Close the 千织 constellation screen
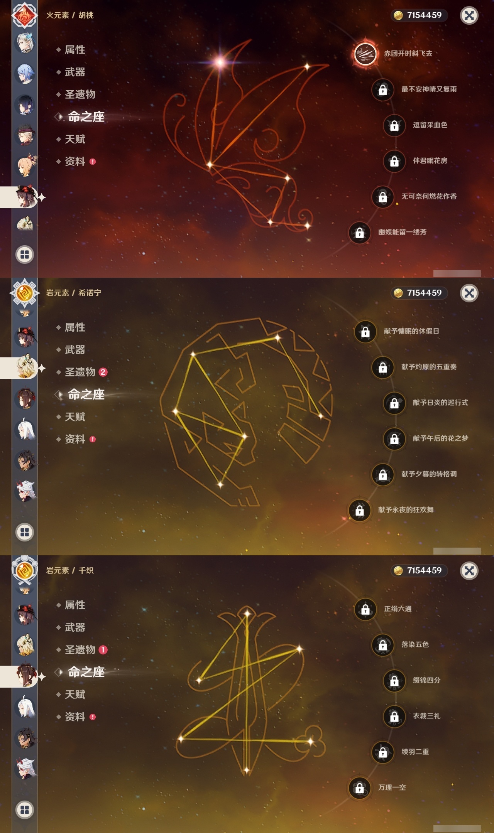This screenshot has height=833, width=494. coord(469,571)
